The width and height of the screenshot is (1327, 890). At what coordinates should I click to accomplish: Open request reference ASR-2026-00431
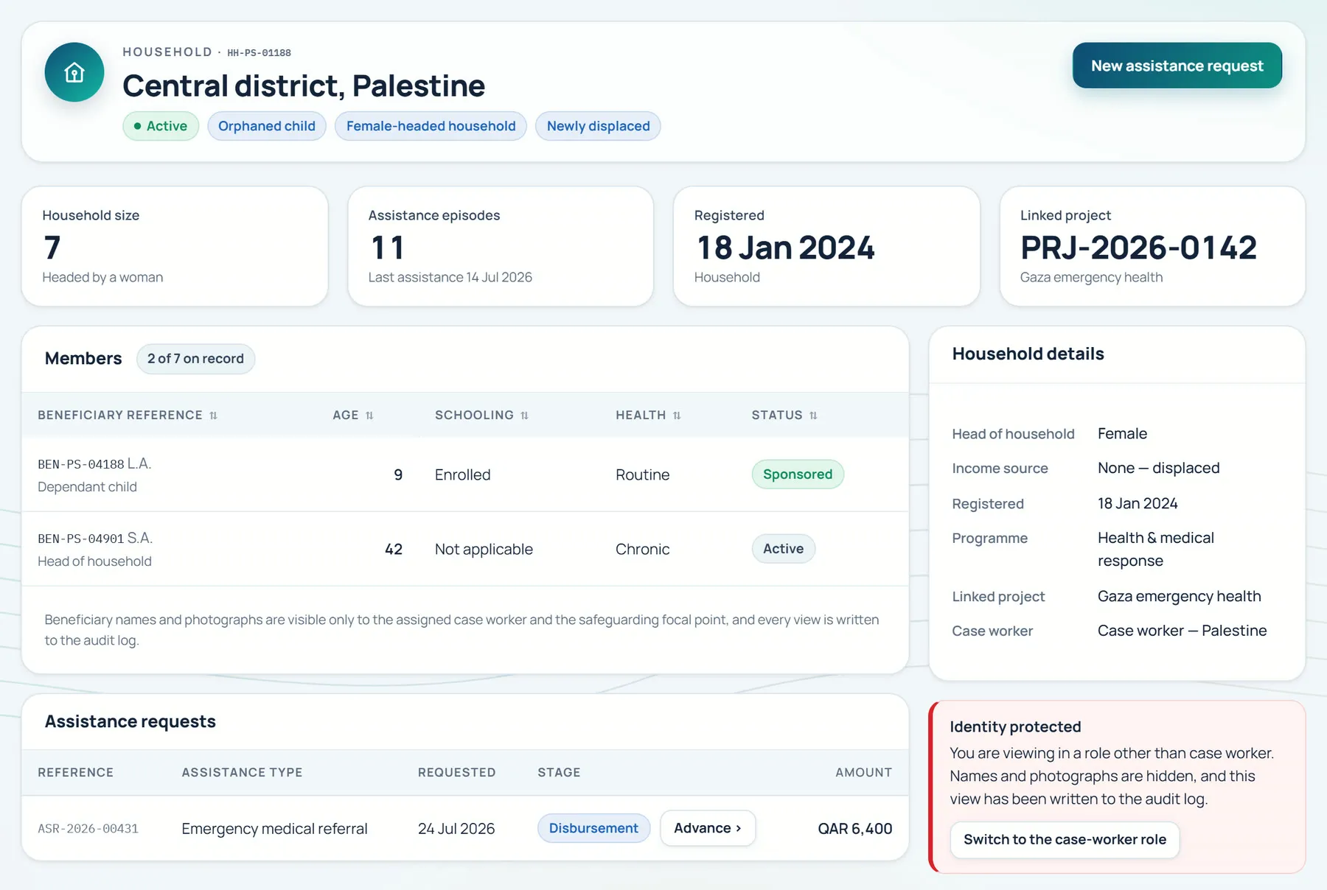pyautogui.click(x=88, y=829)
